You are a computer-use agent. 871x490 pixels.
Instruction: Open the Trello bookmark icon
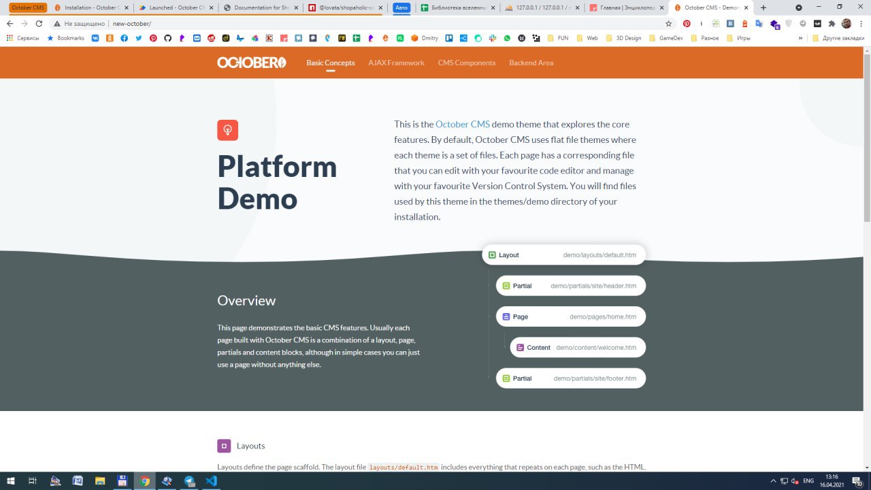tap(449, 38)
